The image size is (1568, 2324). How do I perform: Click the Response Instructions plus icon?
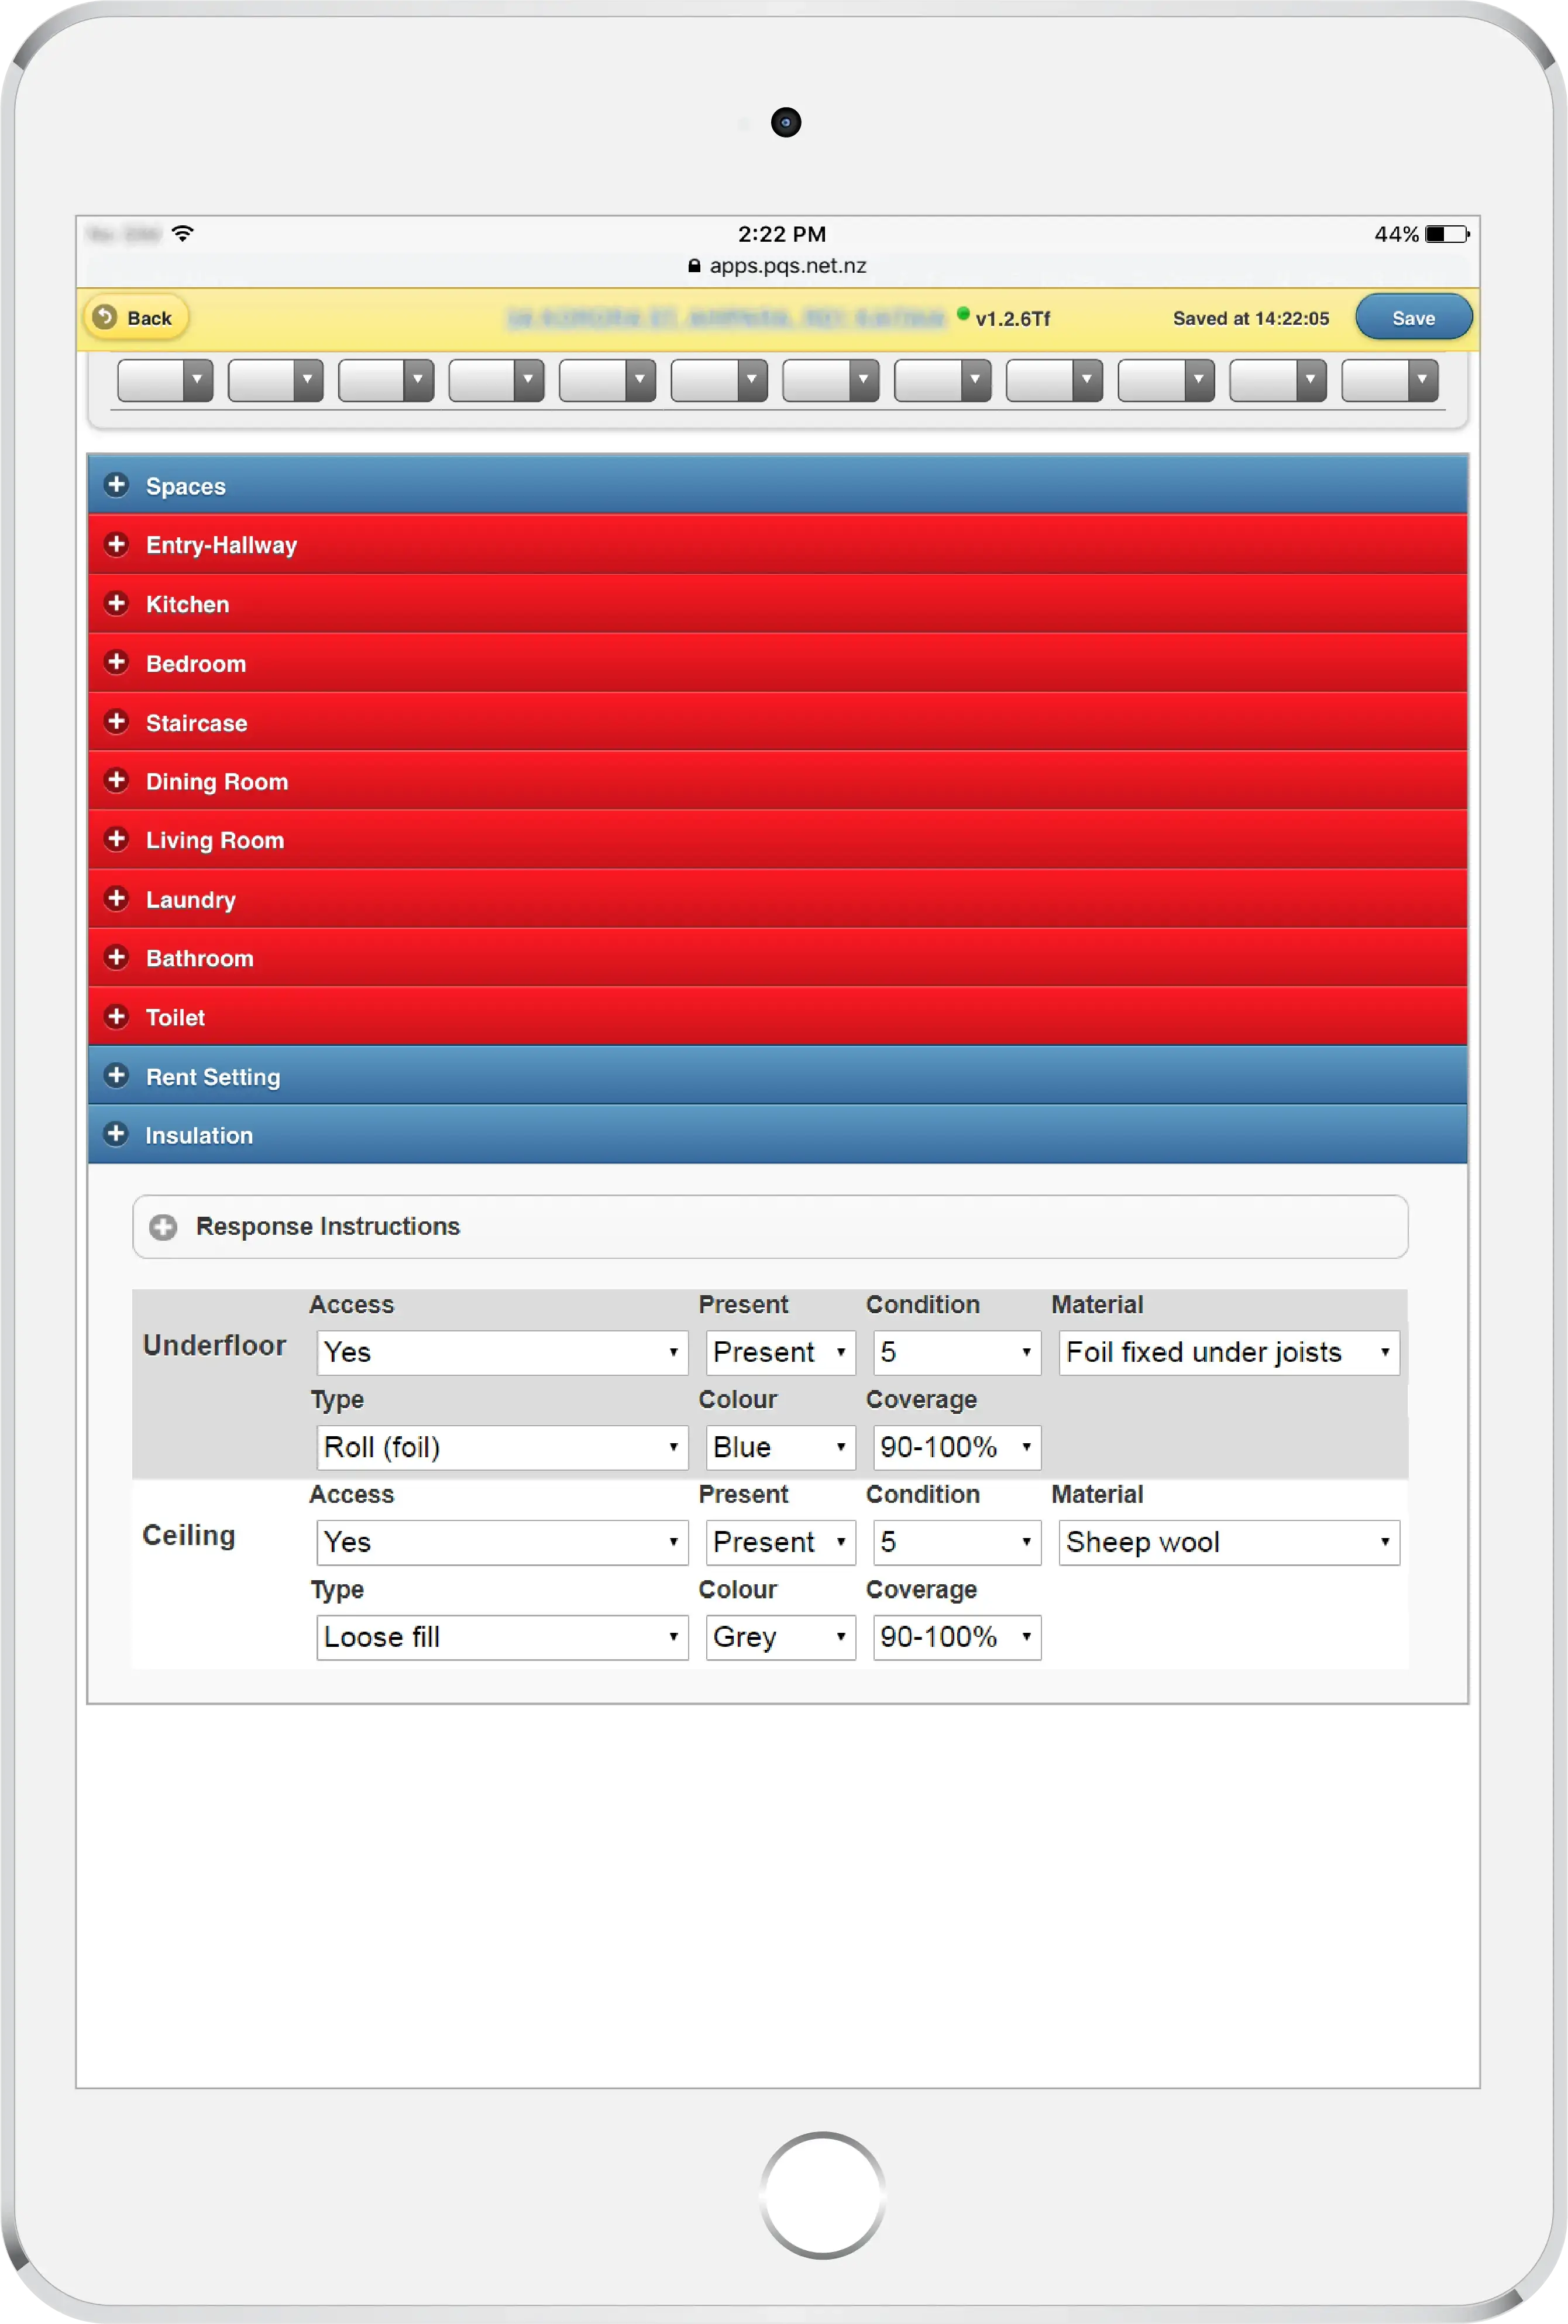tap(163, 1227)
